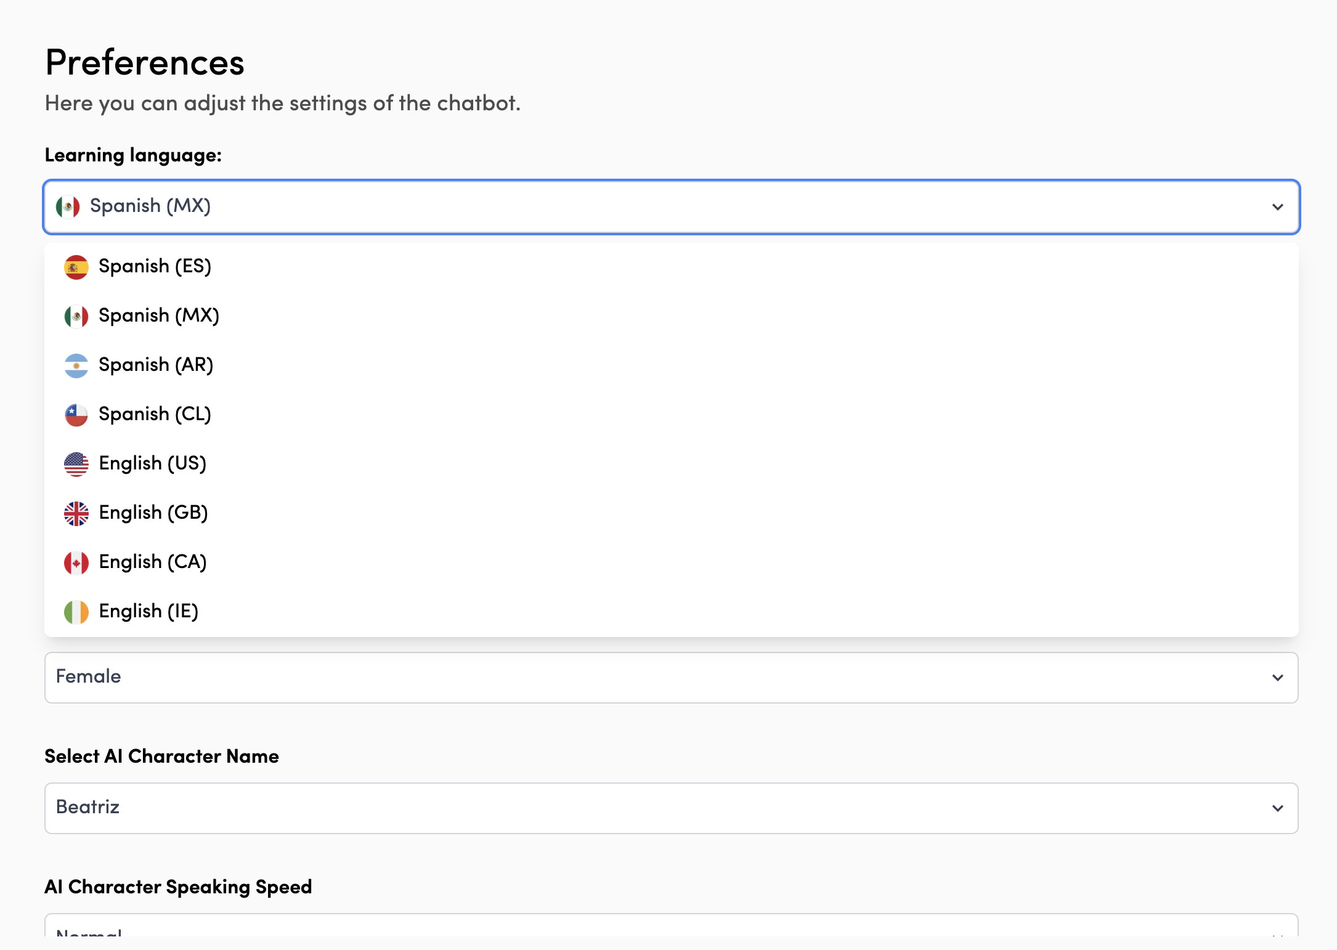Choose Spanish (ES) from the list
The height and width of the screenshot is (950, 1337).
click(x=155, y=267)
